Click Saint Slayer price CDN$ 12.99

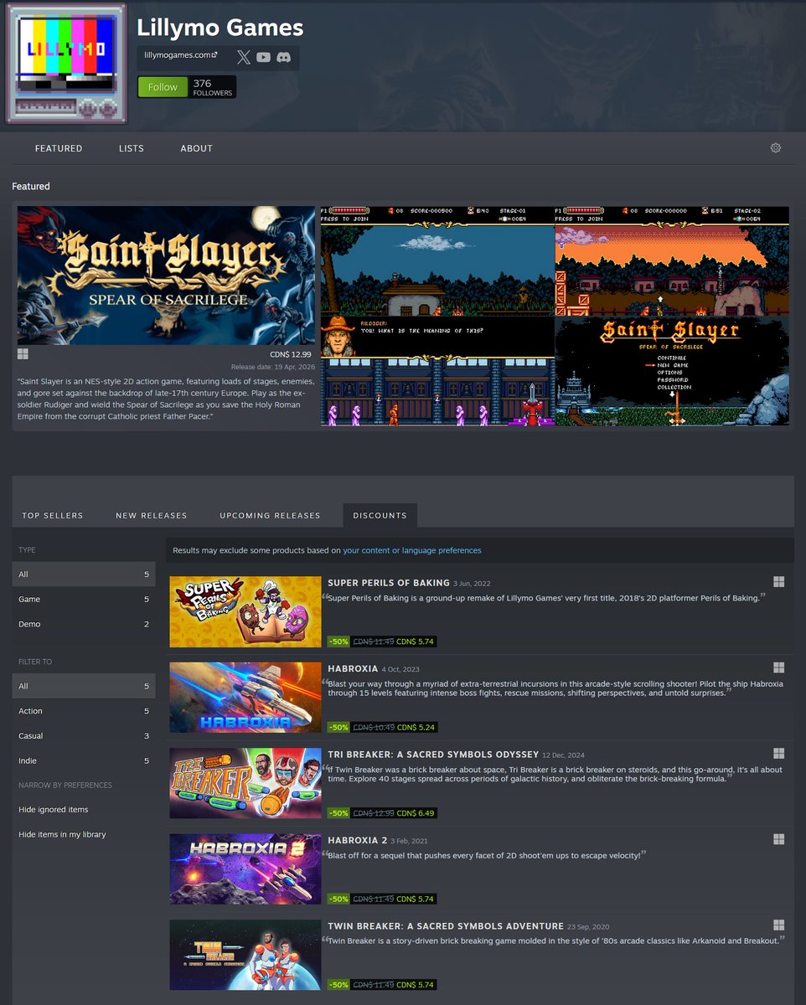click(292, 355)
